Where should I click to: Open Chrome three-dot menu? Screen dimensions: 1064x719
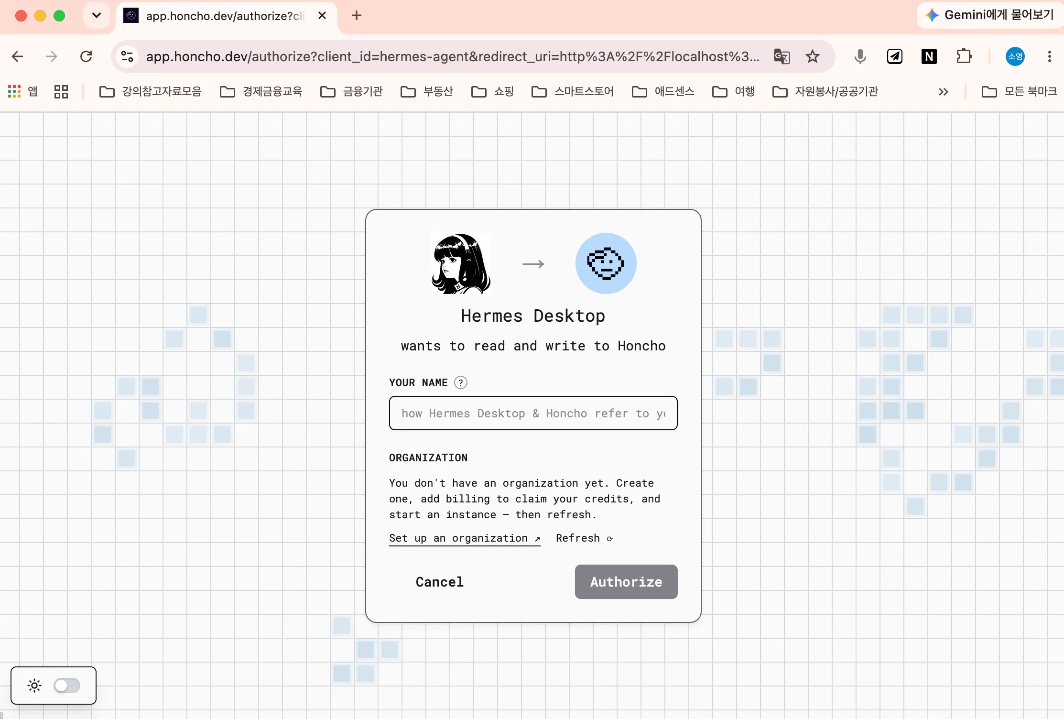(1049, 56)
